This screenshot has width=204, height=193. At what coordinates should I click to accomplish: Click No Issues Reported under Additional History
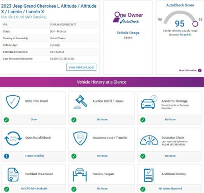pyautogui.click(x=170, y=188)
